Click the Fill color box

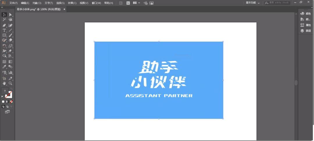tap(5, 91)
